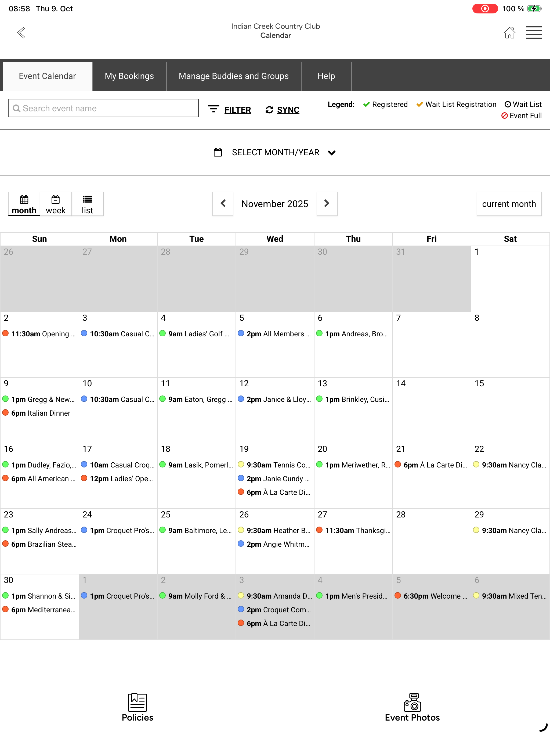Select the Nov 1 Saturday cell
The width and height of the screenshot is (550, 734).
pyautogui.click(x=510, y=279)
